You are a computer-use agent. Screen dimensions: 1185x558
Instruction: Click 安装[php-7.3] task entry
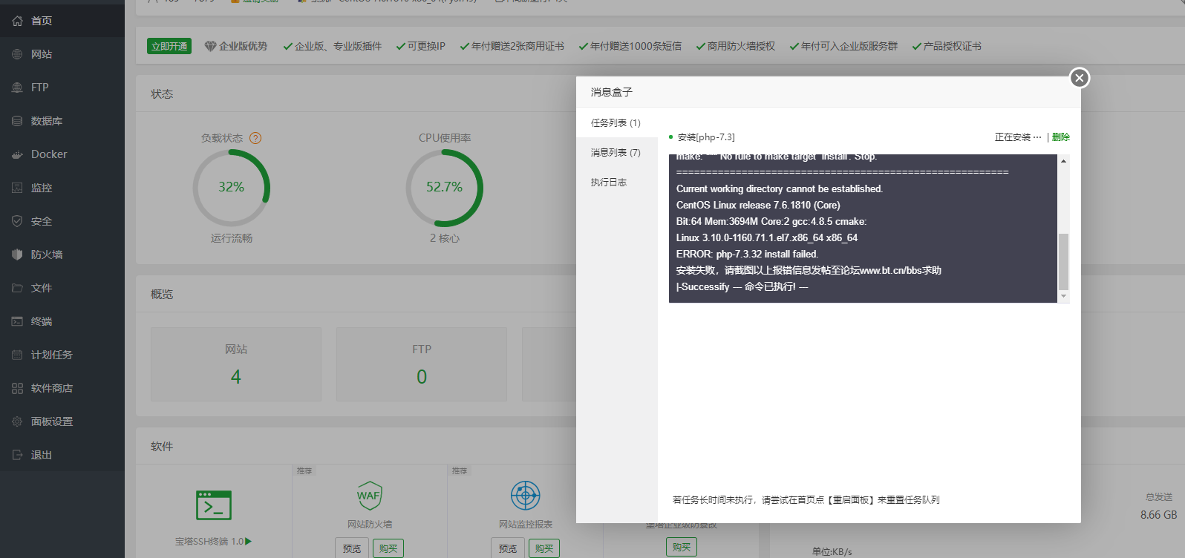point(706,137)
